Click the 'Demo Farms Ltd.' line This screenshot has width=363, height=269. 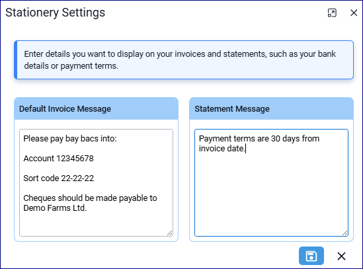55,208
